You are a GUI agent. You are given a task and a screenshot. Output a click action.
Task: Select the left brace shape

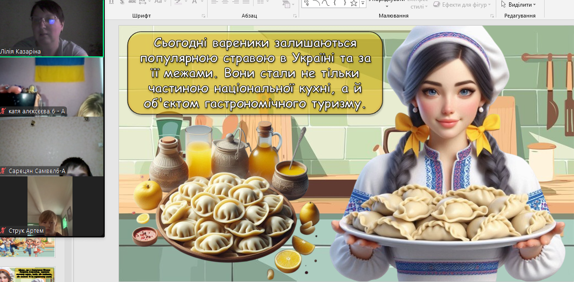coord(335,3)
